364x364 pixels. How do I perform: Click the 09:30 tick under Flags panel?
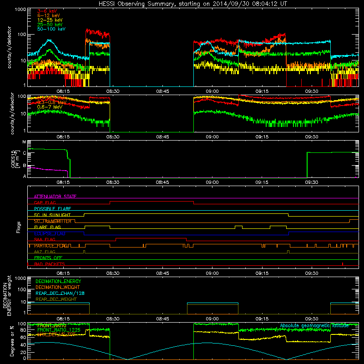[x=312, y=273]
